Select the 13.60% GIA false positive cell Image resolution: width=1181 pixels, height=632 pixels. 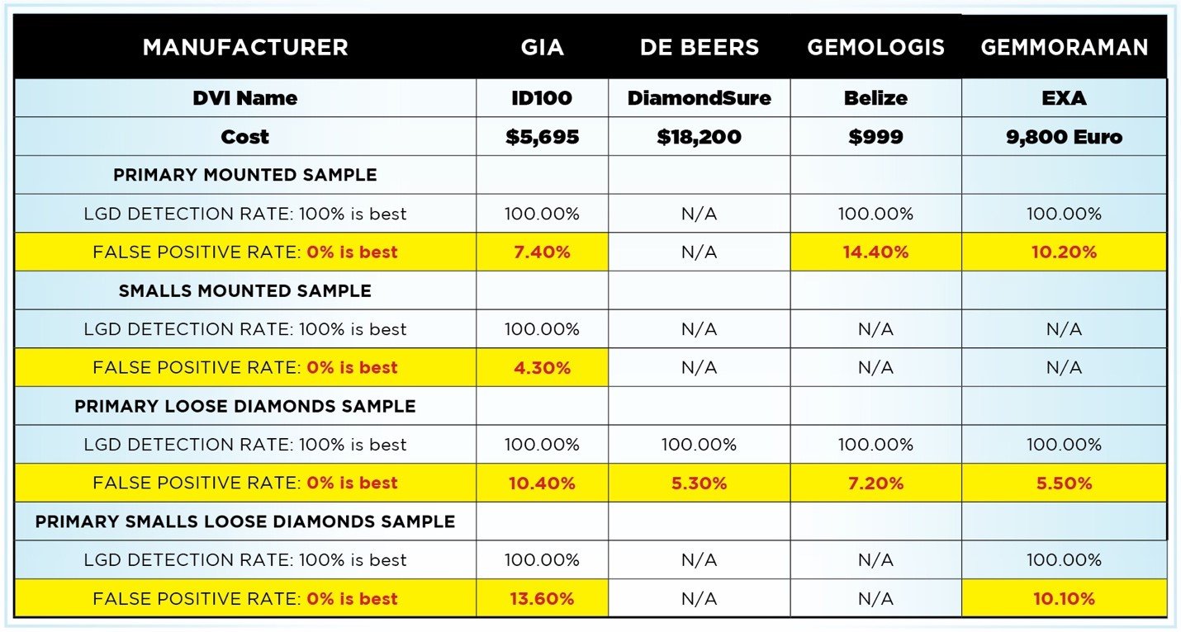pos(543,599)
